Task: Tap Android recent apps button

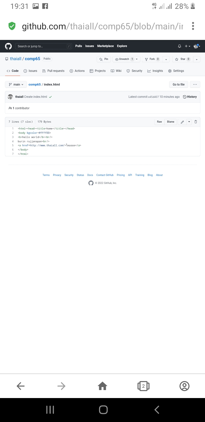Action: [x=50, y=410]
